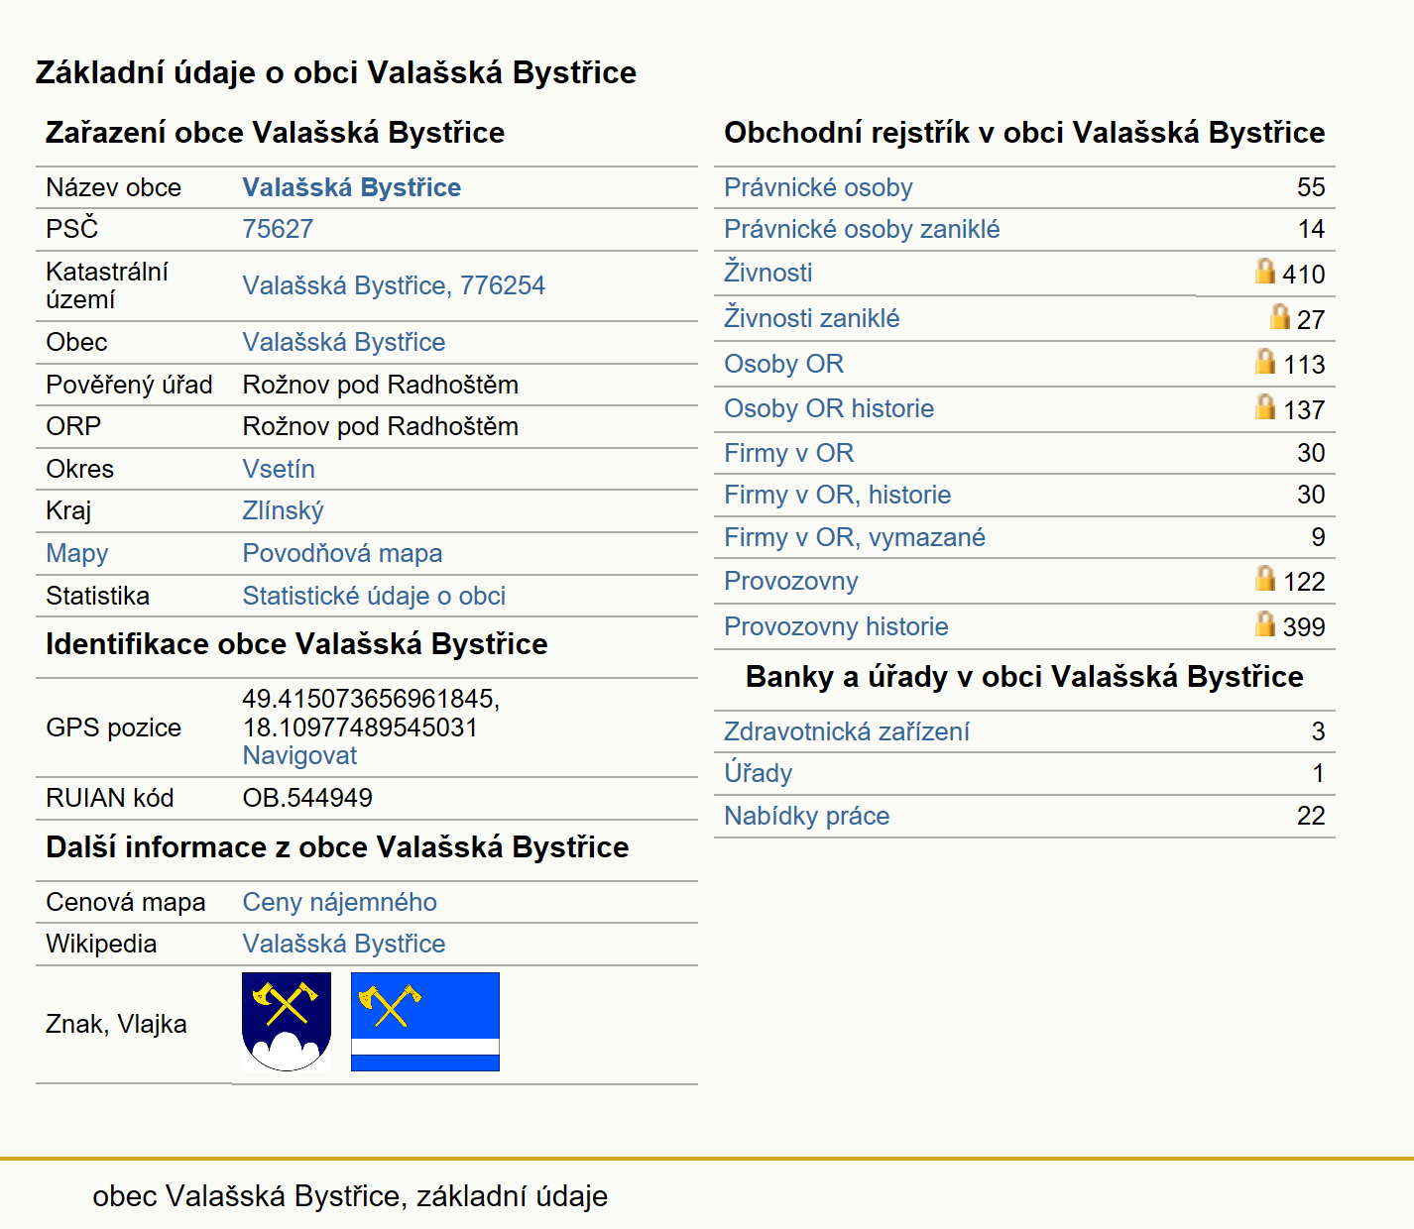Open the blue municipal flag image
This screenshot has height=1229, width=1414.
(425, 1022)
